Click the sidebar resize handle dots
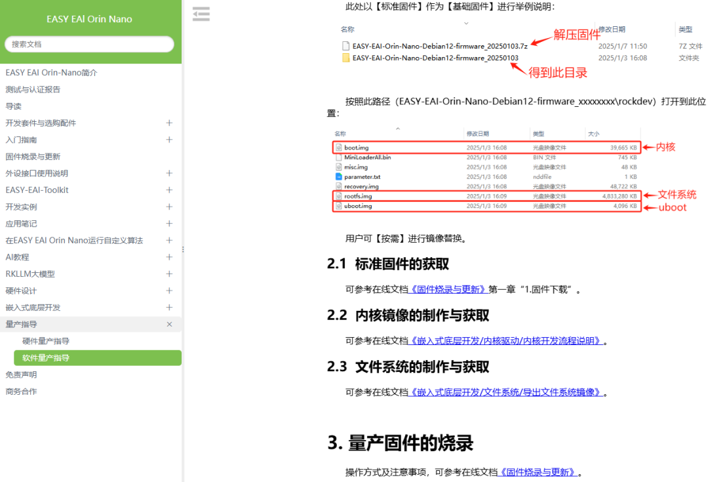 183,249
